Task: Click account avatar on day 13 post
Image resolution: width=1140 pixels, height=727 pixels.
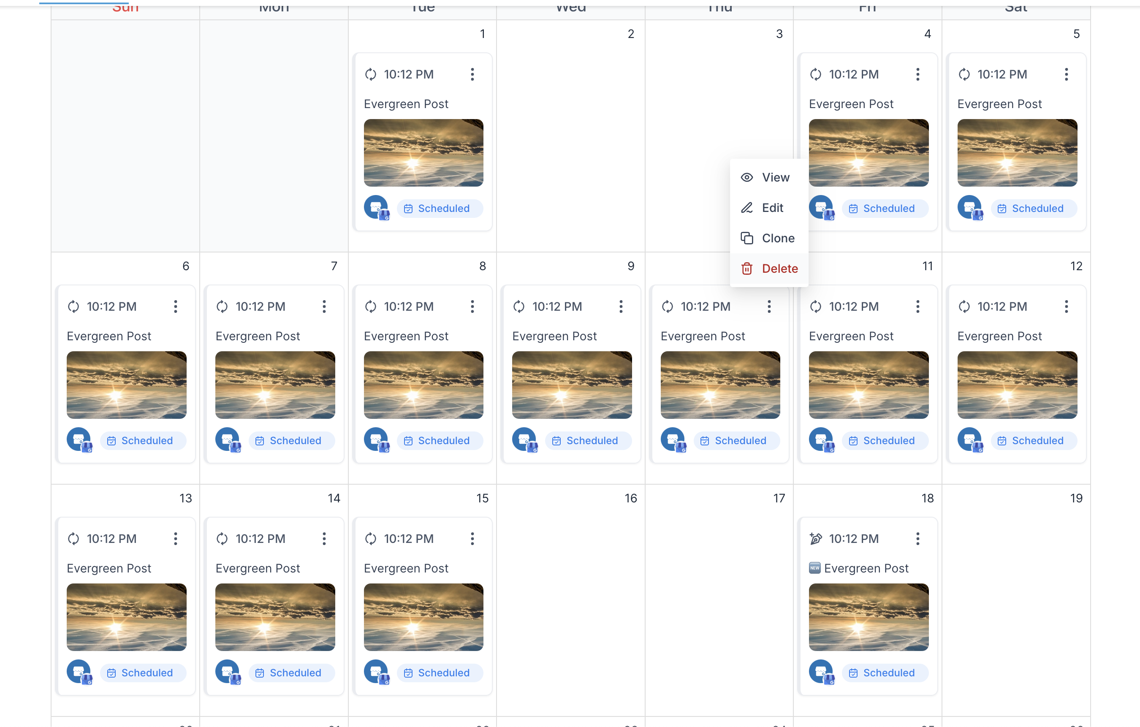Action: click(x=79, y=672)
